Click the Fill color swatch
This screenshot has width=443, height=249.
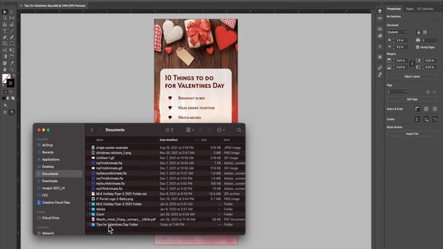[x=6, y=78]
